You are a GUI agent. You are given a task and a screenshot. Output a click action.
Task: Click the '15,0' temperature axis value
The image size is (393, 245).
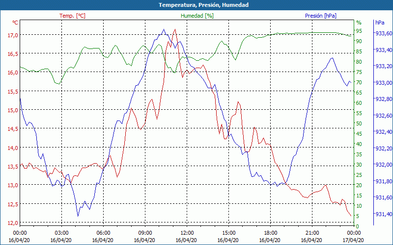(x=13, y=111)
